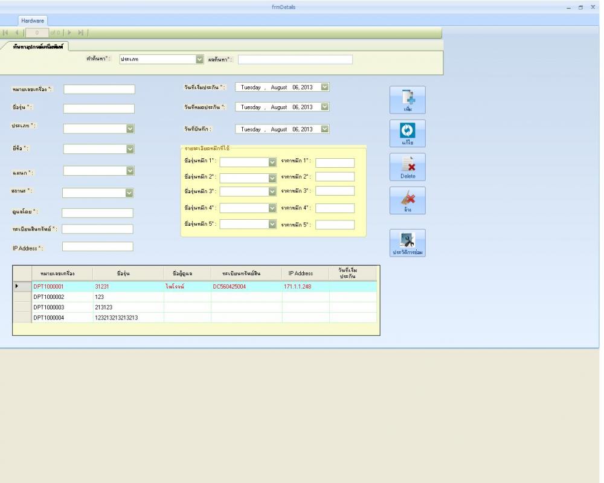Sort by หมายเลขเครื่อง column header
604x483 pixels.
[62, 273]
